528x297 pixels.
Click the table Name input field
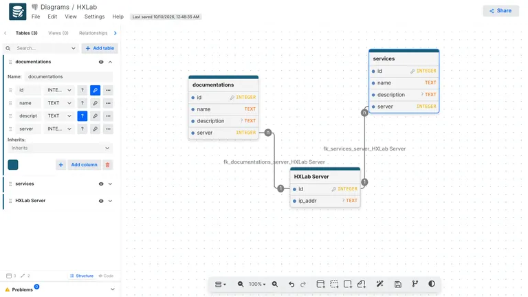[69, 77]
